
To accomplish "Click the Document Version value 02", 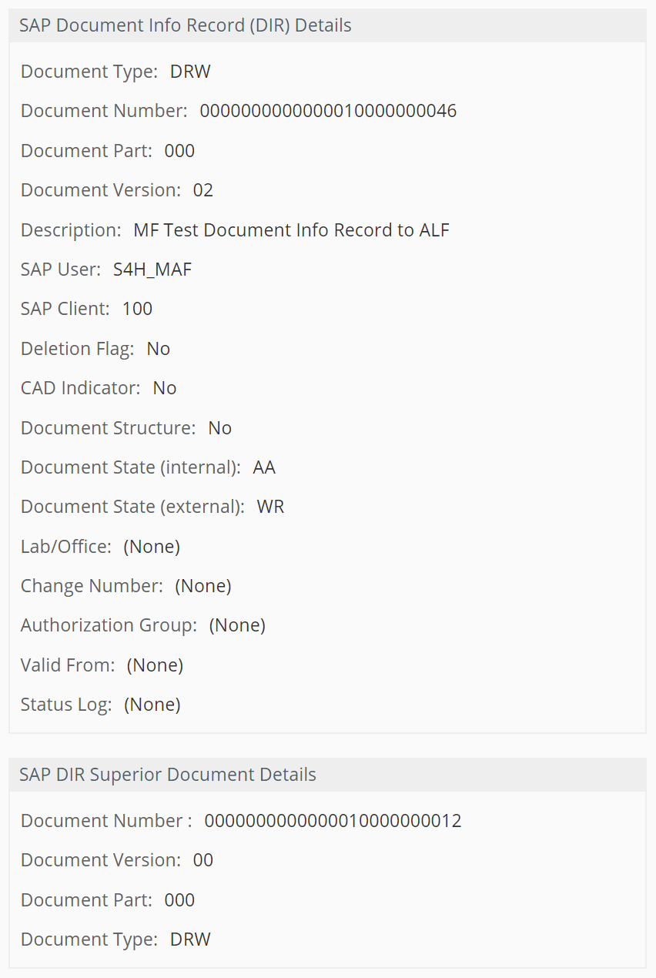I will pyautogui.click(x=203, y=189).
